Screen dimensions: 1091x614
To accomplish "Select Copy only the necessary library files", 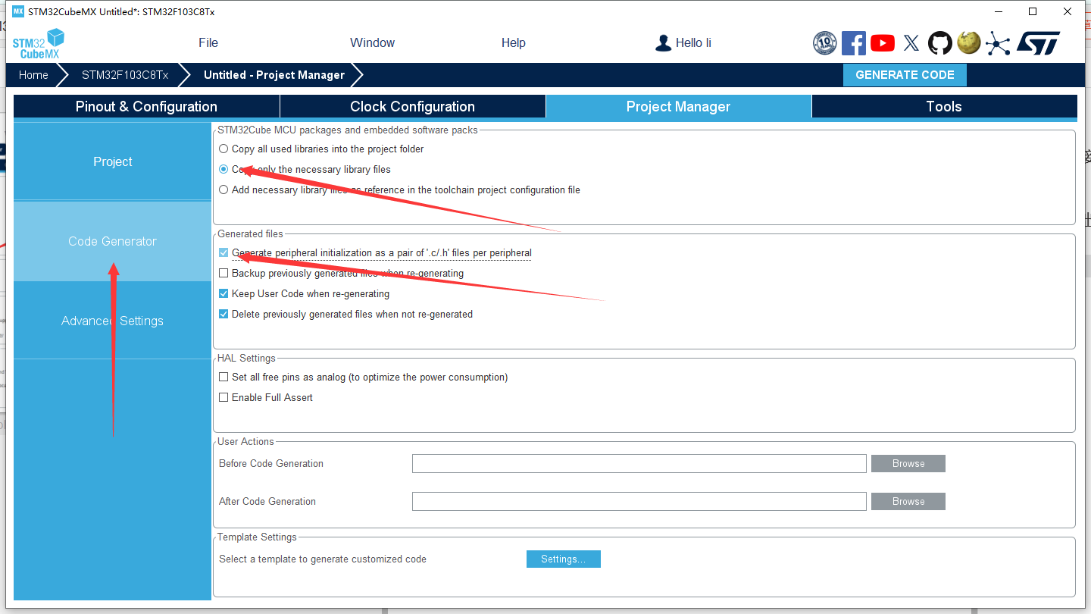I will (x=224, y=170).
